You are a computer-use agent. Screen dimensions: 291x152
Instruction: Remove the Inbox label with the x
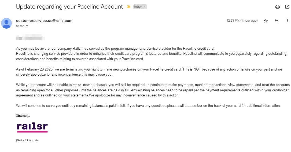click(145, 7)
